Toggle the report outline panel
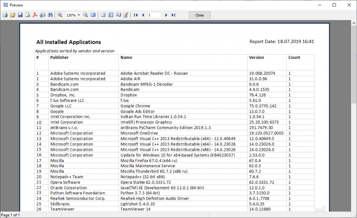The height and width of the screenshot is (218, 357). click(x=103, y=15)
